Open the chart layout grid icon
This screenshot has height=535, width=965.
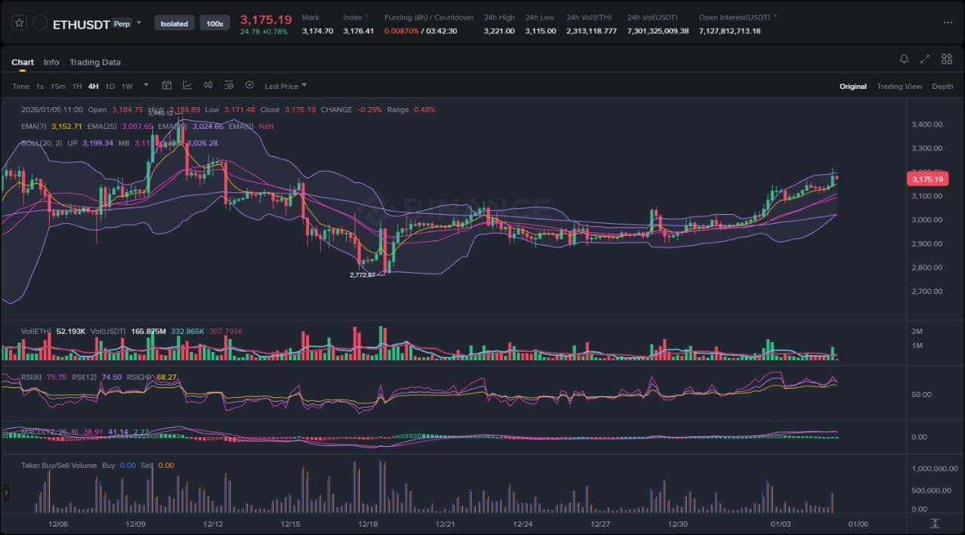coord(946,59)
